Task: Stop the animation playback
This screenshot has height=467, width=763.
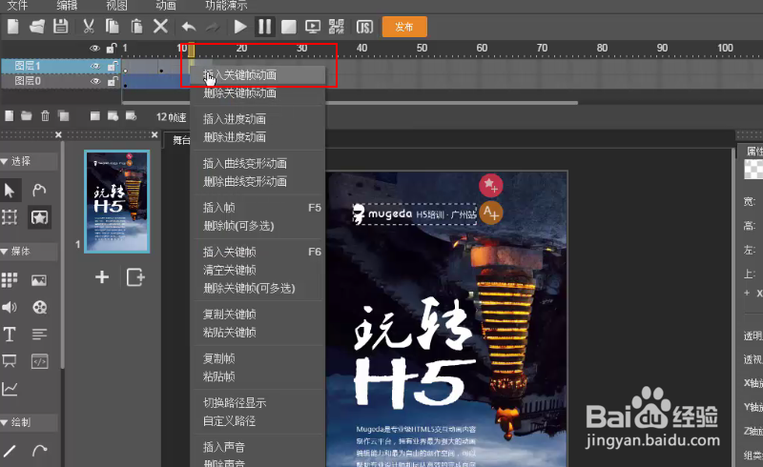Action: 289,27
